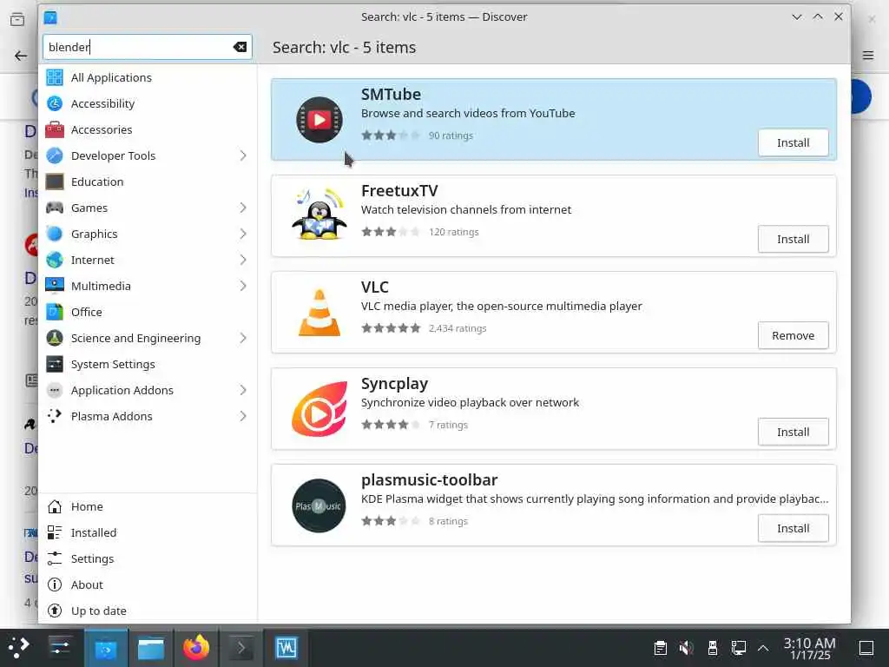Screen dimensions: 889x667
Task: Click the muted volume tray icon
Action: pos(686,648)
